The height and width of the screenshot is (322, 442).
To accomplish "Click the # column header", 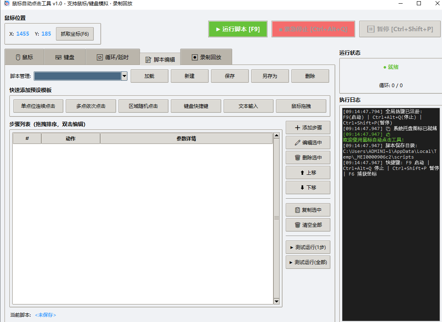I will coord(27,138).
